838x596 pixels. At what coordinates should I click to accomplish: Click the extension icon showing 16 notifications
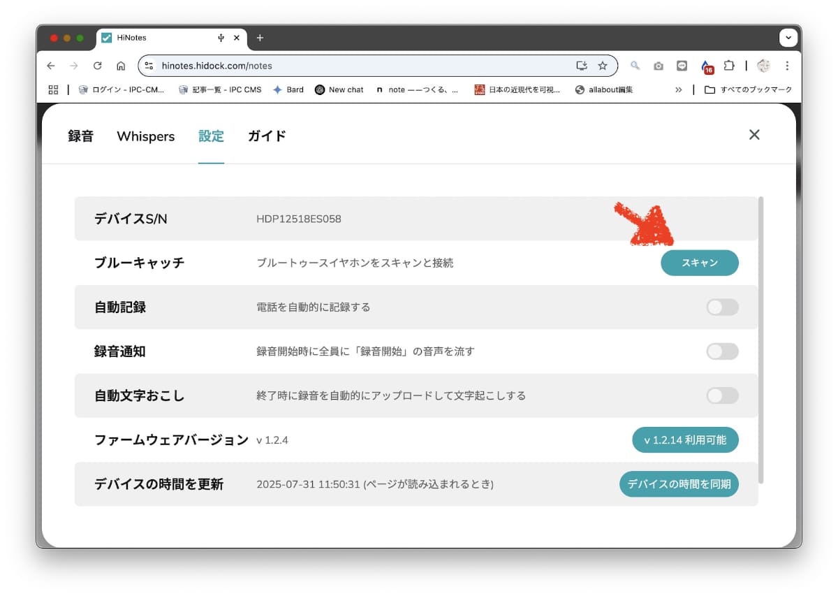pyautogui.click(x=707, y=65)
